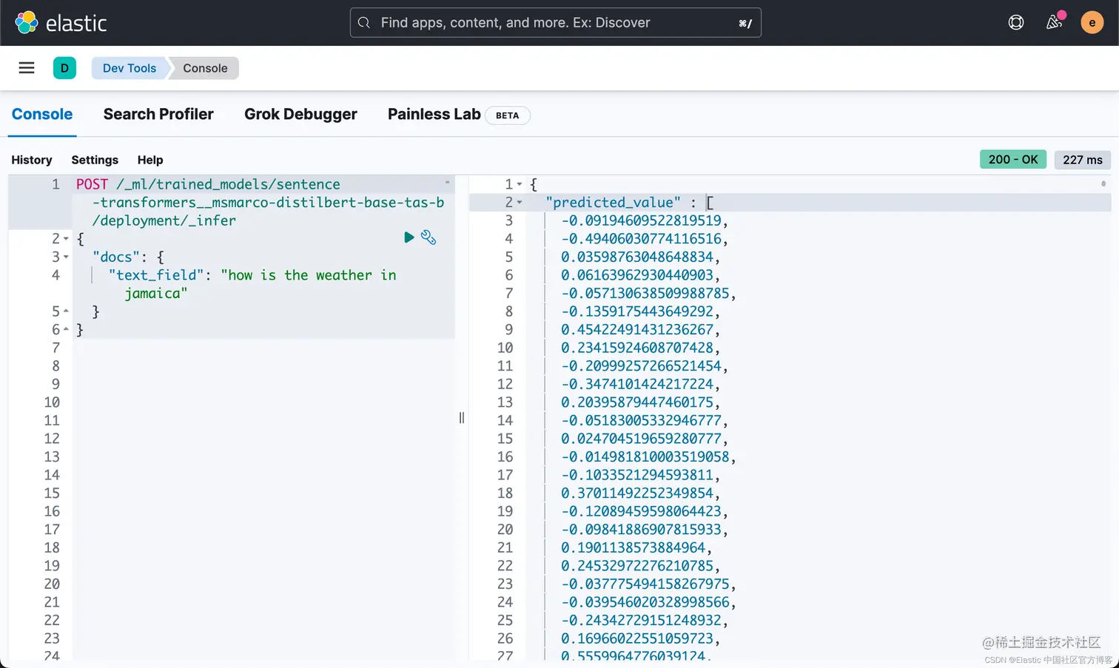
Task: Click the POST request URL line
Action: point(260,202)
